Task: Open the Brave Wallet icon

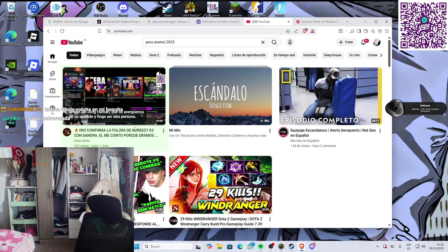Action: (366, 31)
